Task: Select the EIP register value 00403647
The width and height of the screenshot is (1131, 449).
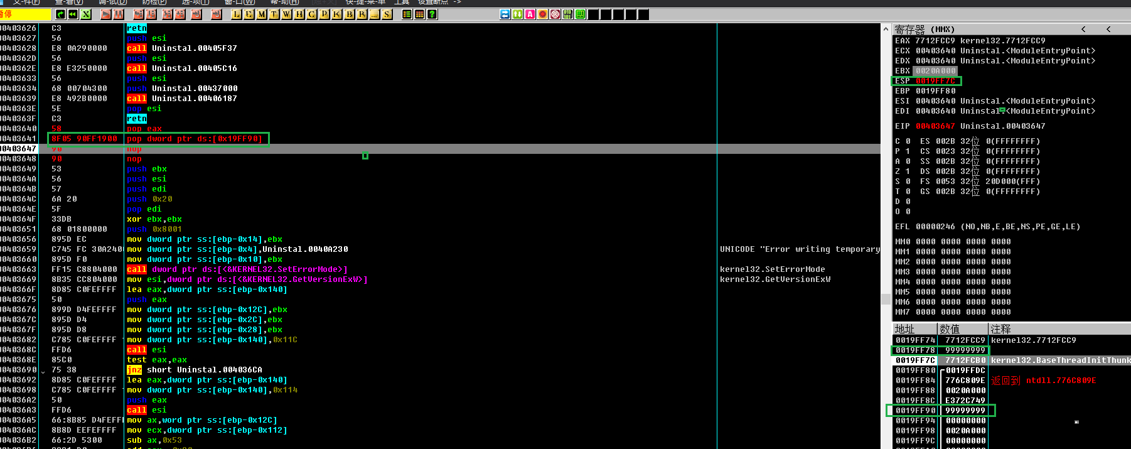Action: (x=935, y=126)
